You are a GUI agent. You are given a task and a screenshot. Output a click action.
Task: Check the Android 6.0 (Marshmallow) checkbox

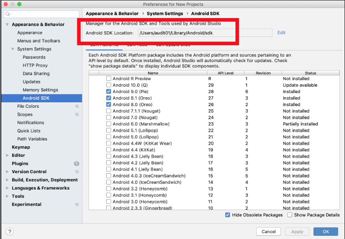(x=108, y=124)
